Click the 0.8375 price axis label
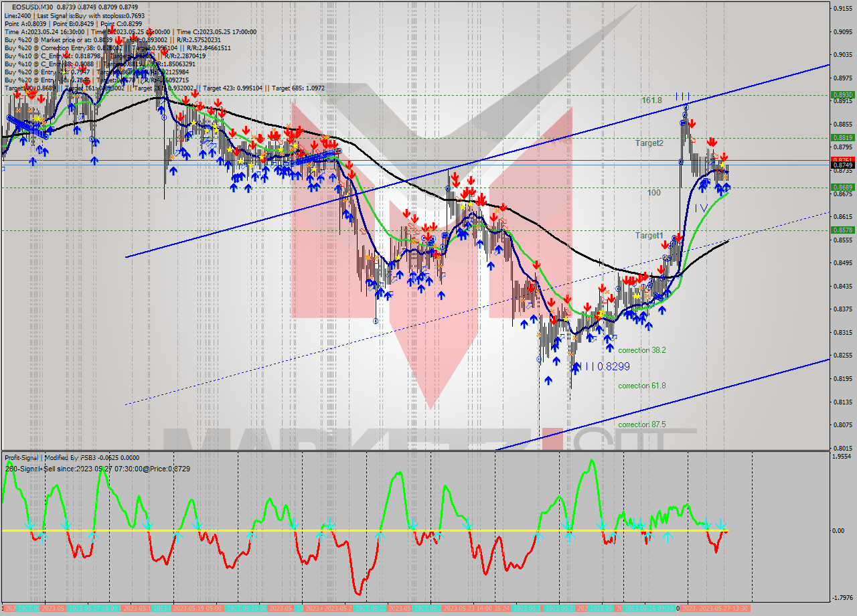Screen dimensions: 857x616 [843, 309]
